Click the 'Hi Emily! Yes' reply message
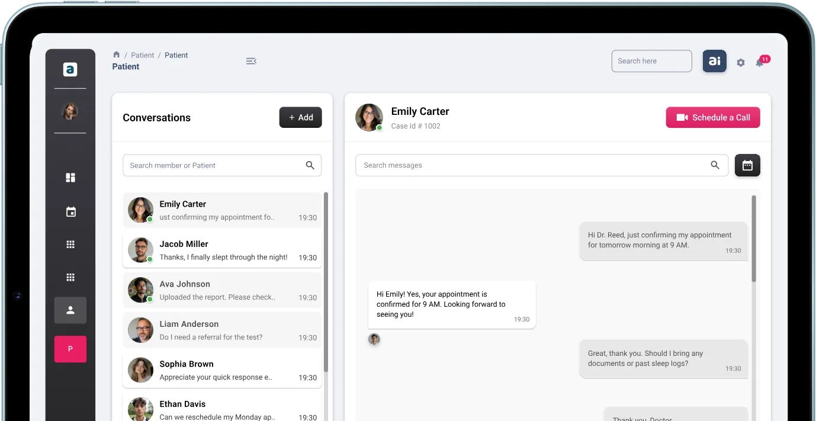 (x=452, y=305)
